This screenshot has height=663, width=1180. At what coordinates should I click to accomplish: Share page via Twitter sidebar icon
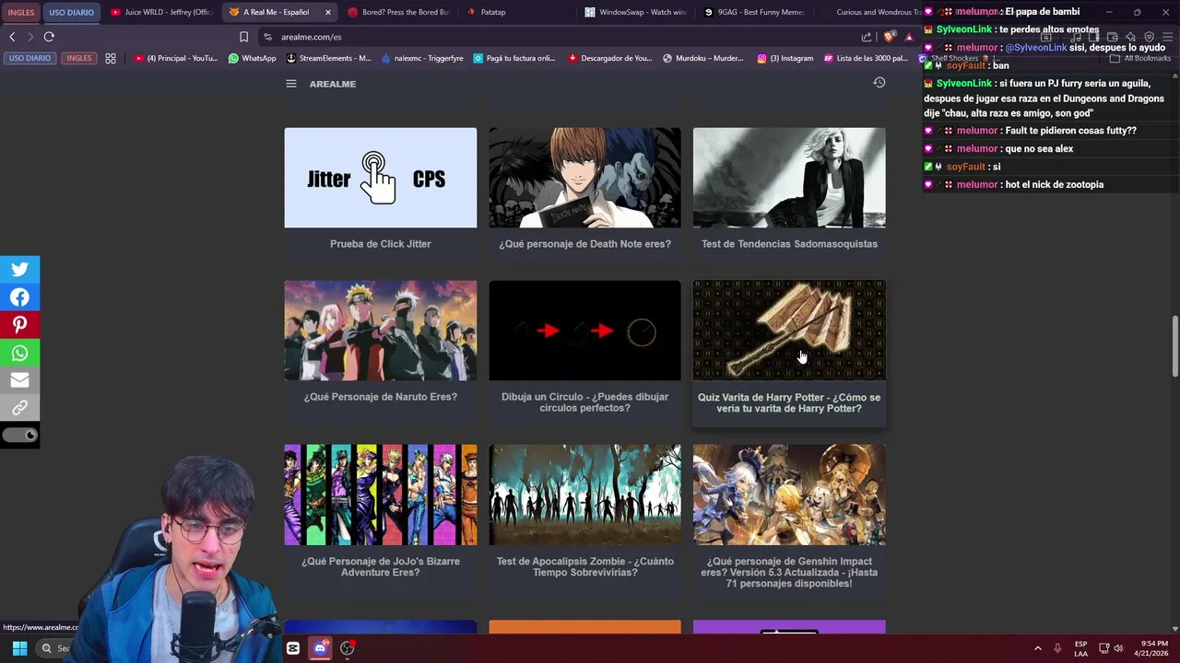coord(19,270)
